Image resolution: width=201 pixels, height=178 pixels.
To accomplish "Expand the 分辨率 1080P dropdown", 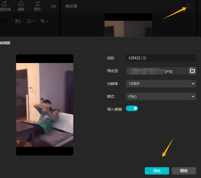I will [161, 84].
